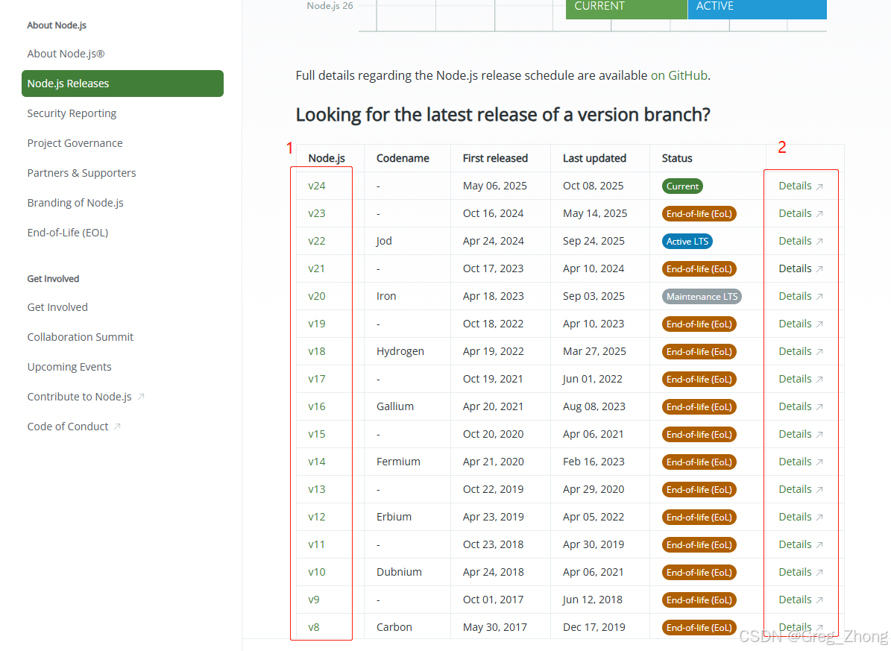This screenshot has height=651, width=891.
Task: Open End-of-Life (EOL) page
Action: [x=68, y=233]
